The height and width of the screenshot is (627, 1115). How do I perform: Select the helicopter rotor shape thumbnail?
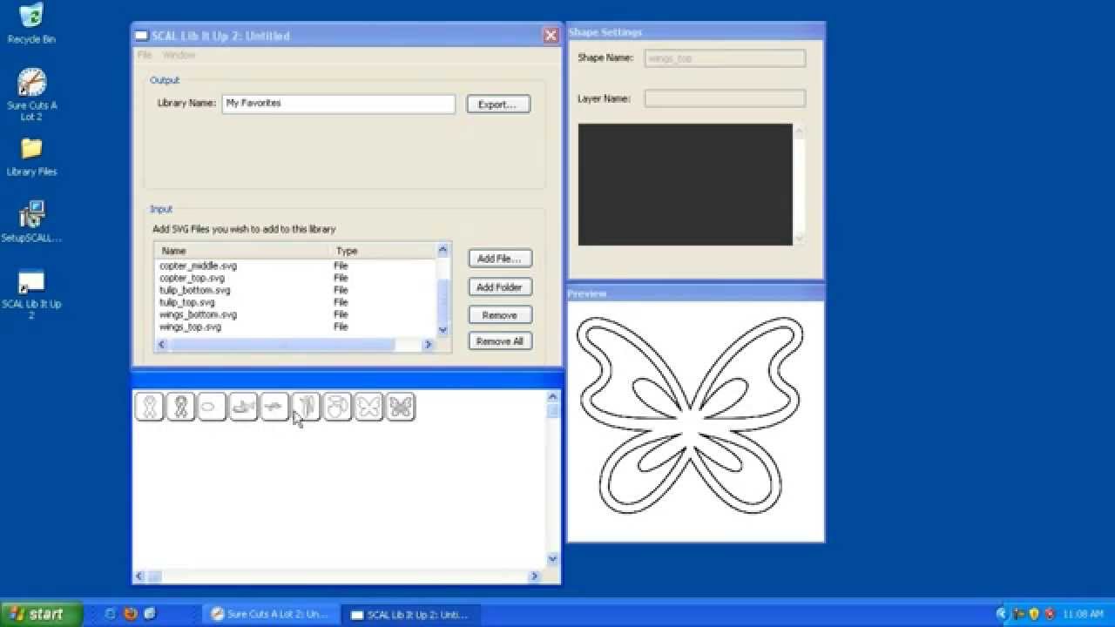click(x=274, y=407)
